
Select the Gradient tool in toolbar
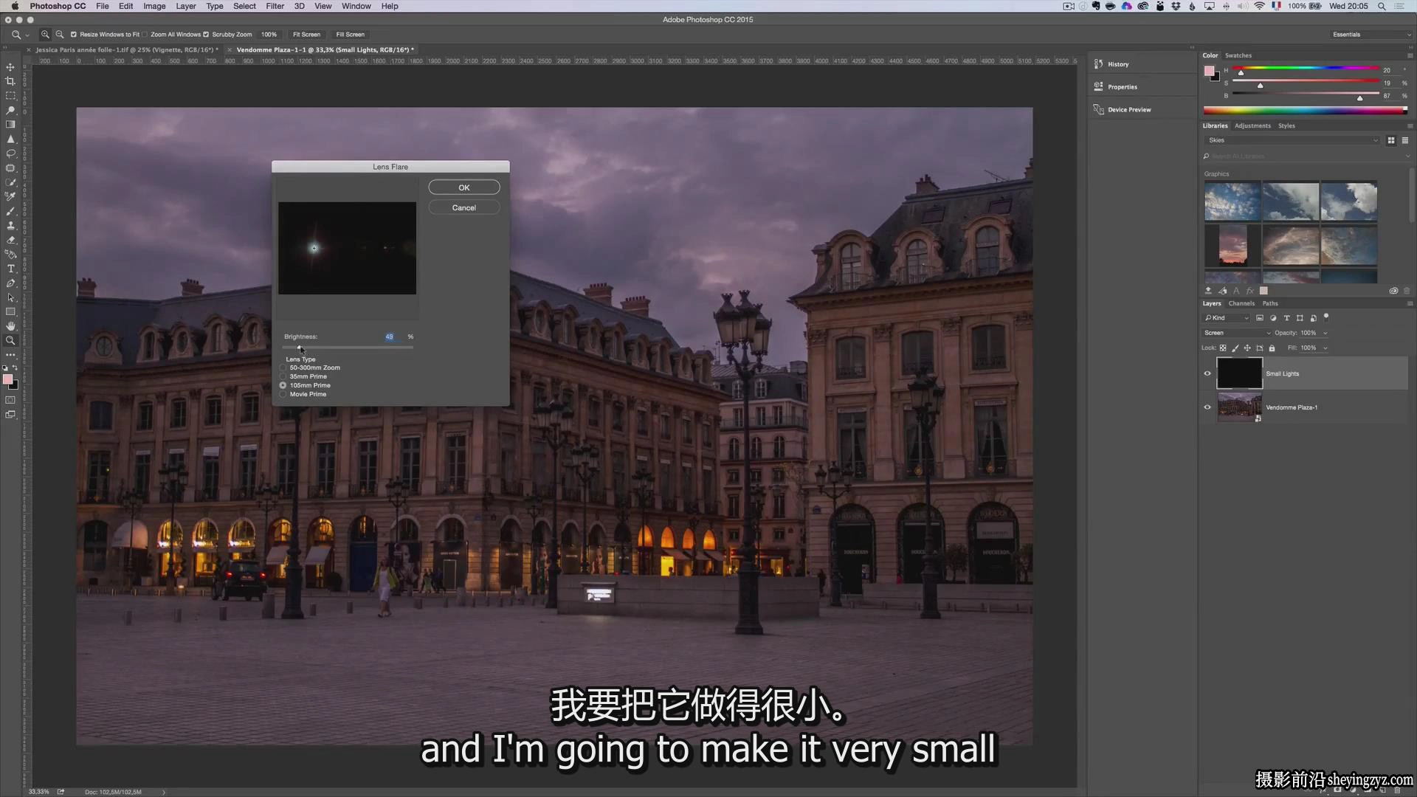tap(10, 125)
